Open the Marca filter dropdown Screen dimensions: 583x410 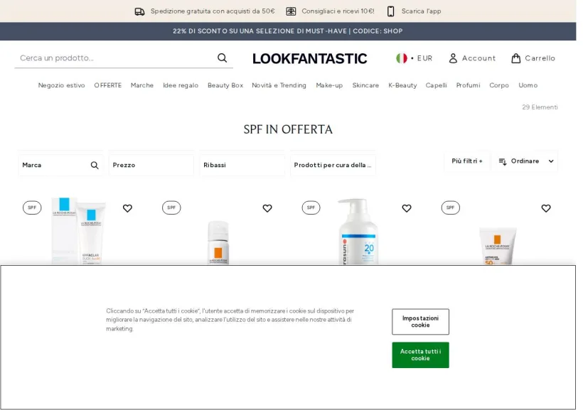click(60, 165)
